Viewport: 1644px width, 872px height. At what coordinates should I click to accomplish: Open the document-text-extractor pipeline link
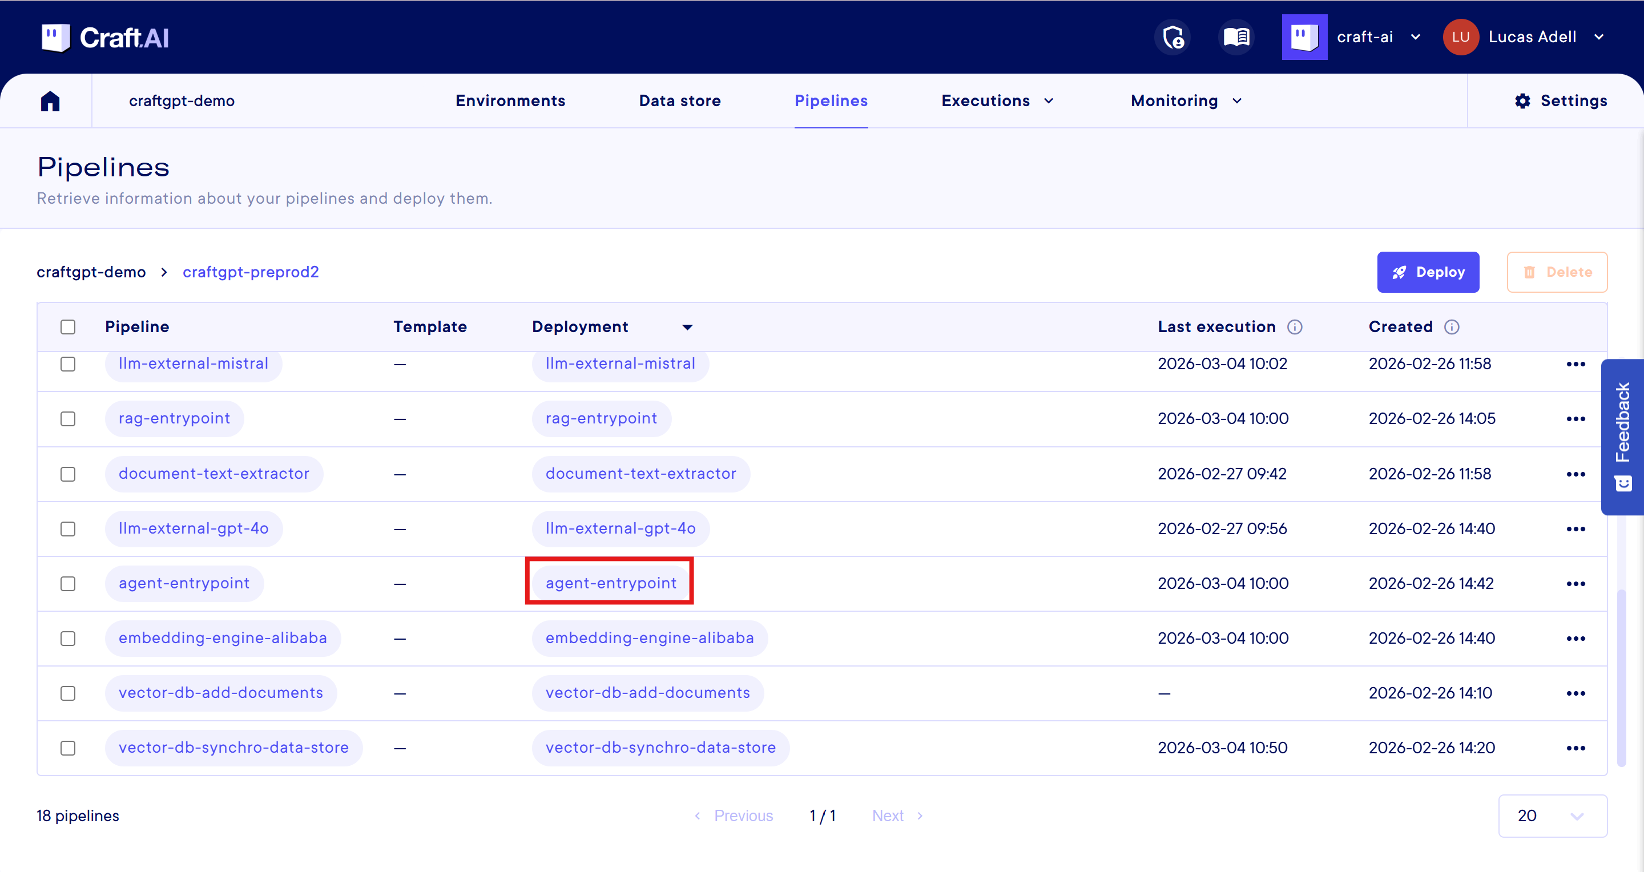tap(214, 474)
